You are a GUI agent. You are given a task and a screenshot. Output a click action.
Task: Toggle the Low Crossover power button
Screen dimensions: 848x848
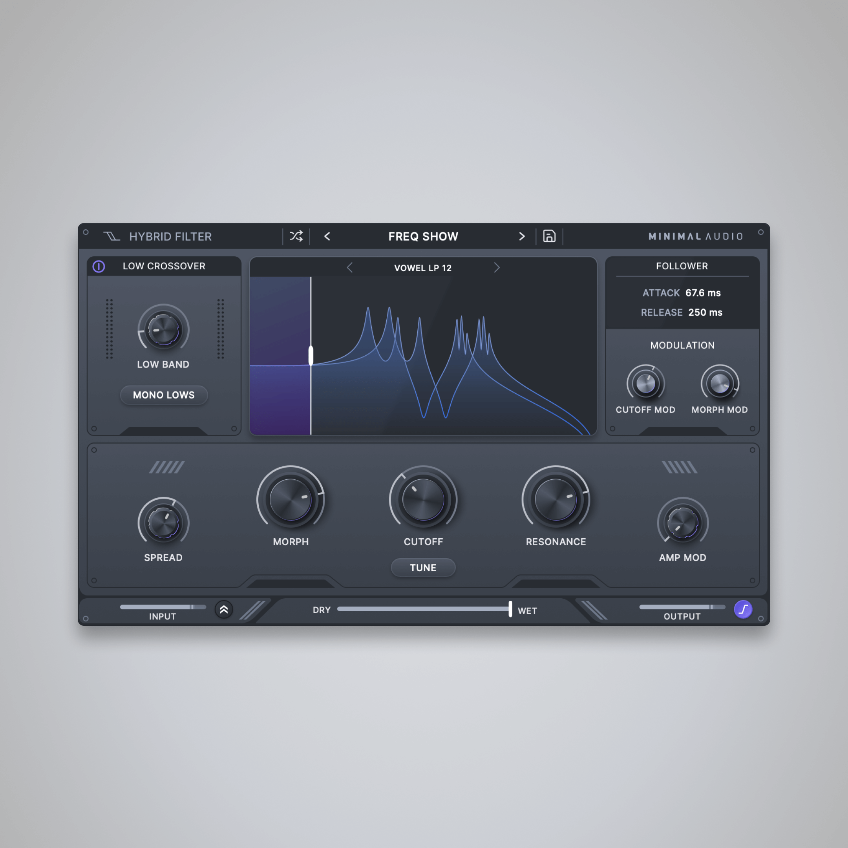[x=99, y=267]
